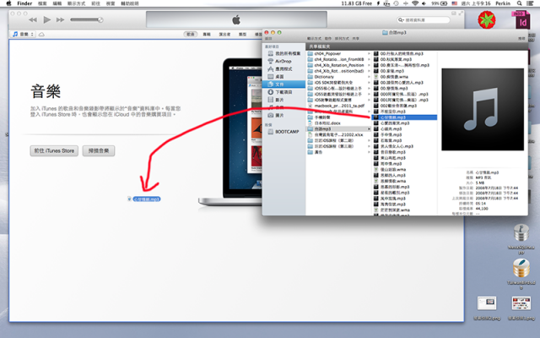This screenshot has width=540, height=338.
Task: Click the Wi-Fi icon in menu bar
Action: click(415, 3)
